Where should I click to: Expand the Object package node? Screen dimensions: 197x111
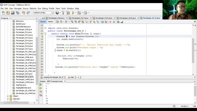click(8, 96)
